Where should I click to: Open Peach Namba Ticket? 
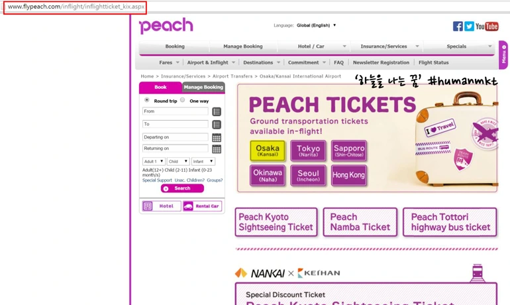click(360, 222)
